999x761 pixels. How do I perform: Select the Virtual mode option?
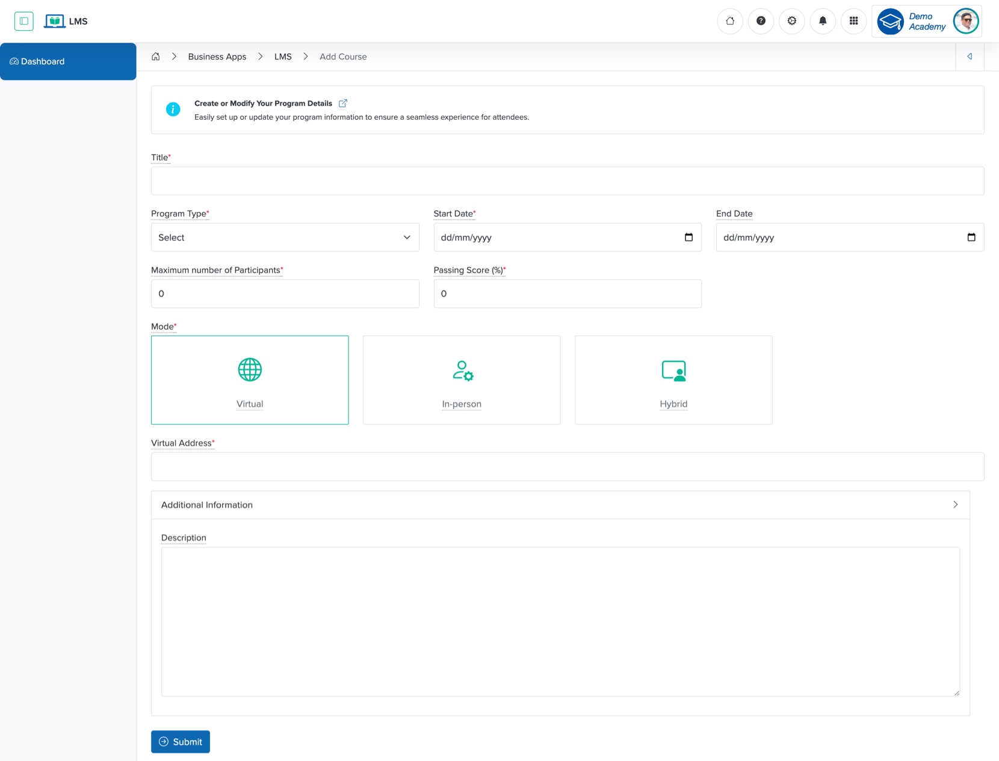pos(249,380)
